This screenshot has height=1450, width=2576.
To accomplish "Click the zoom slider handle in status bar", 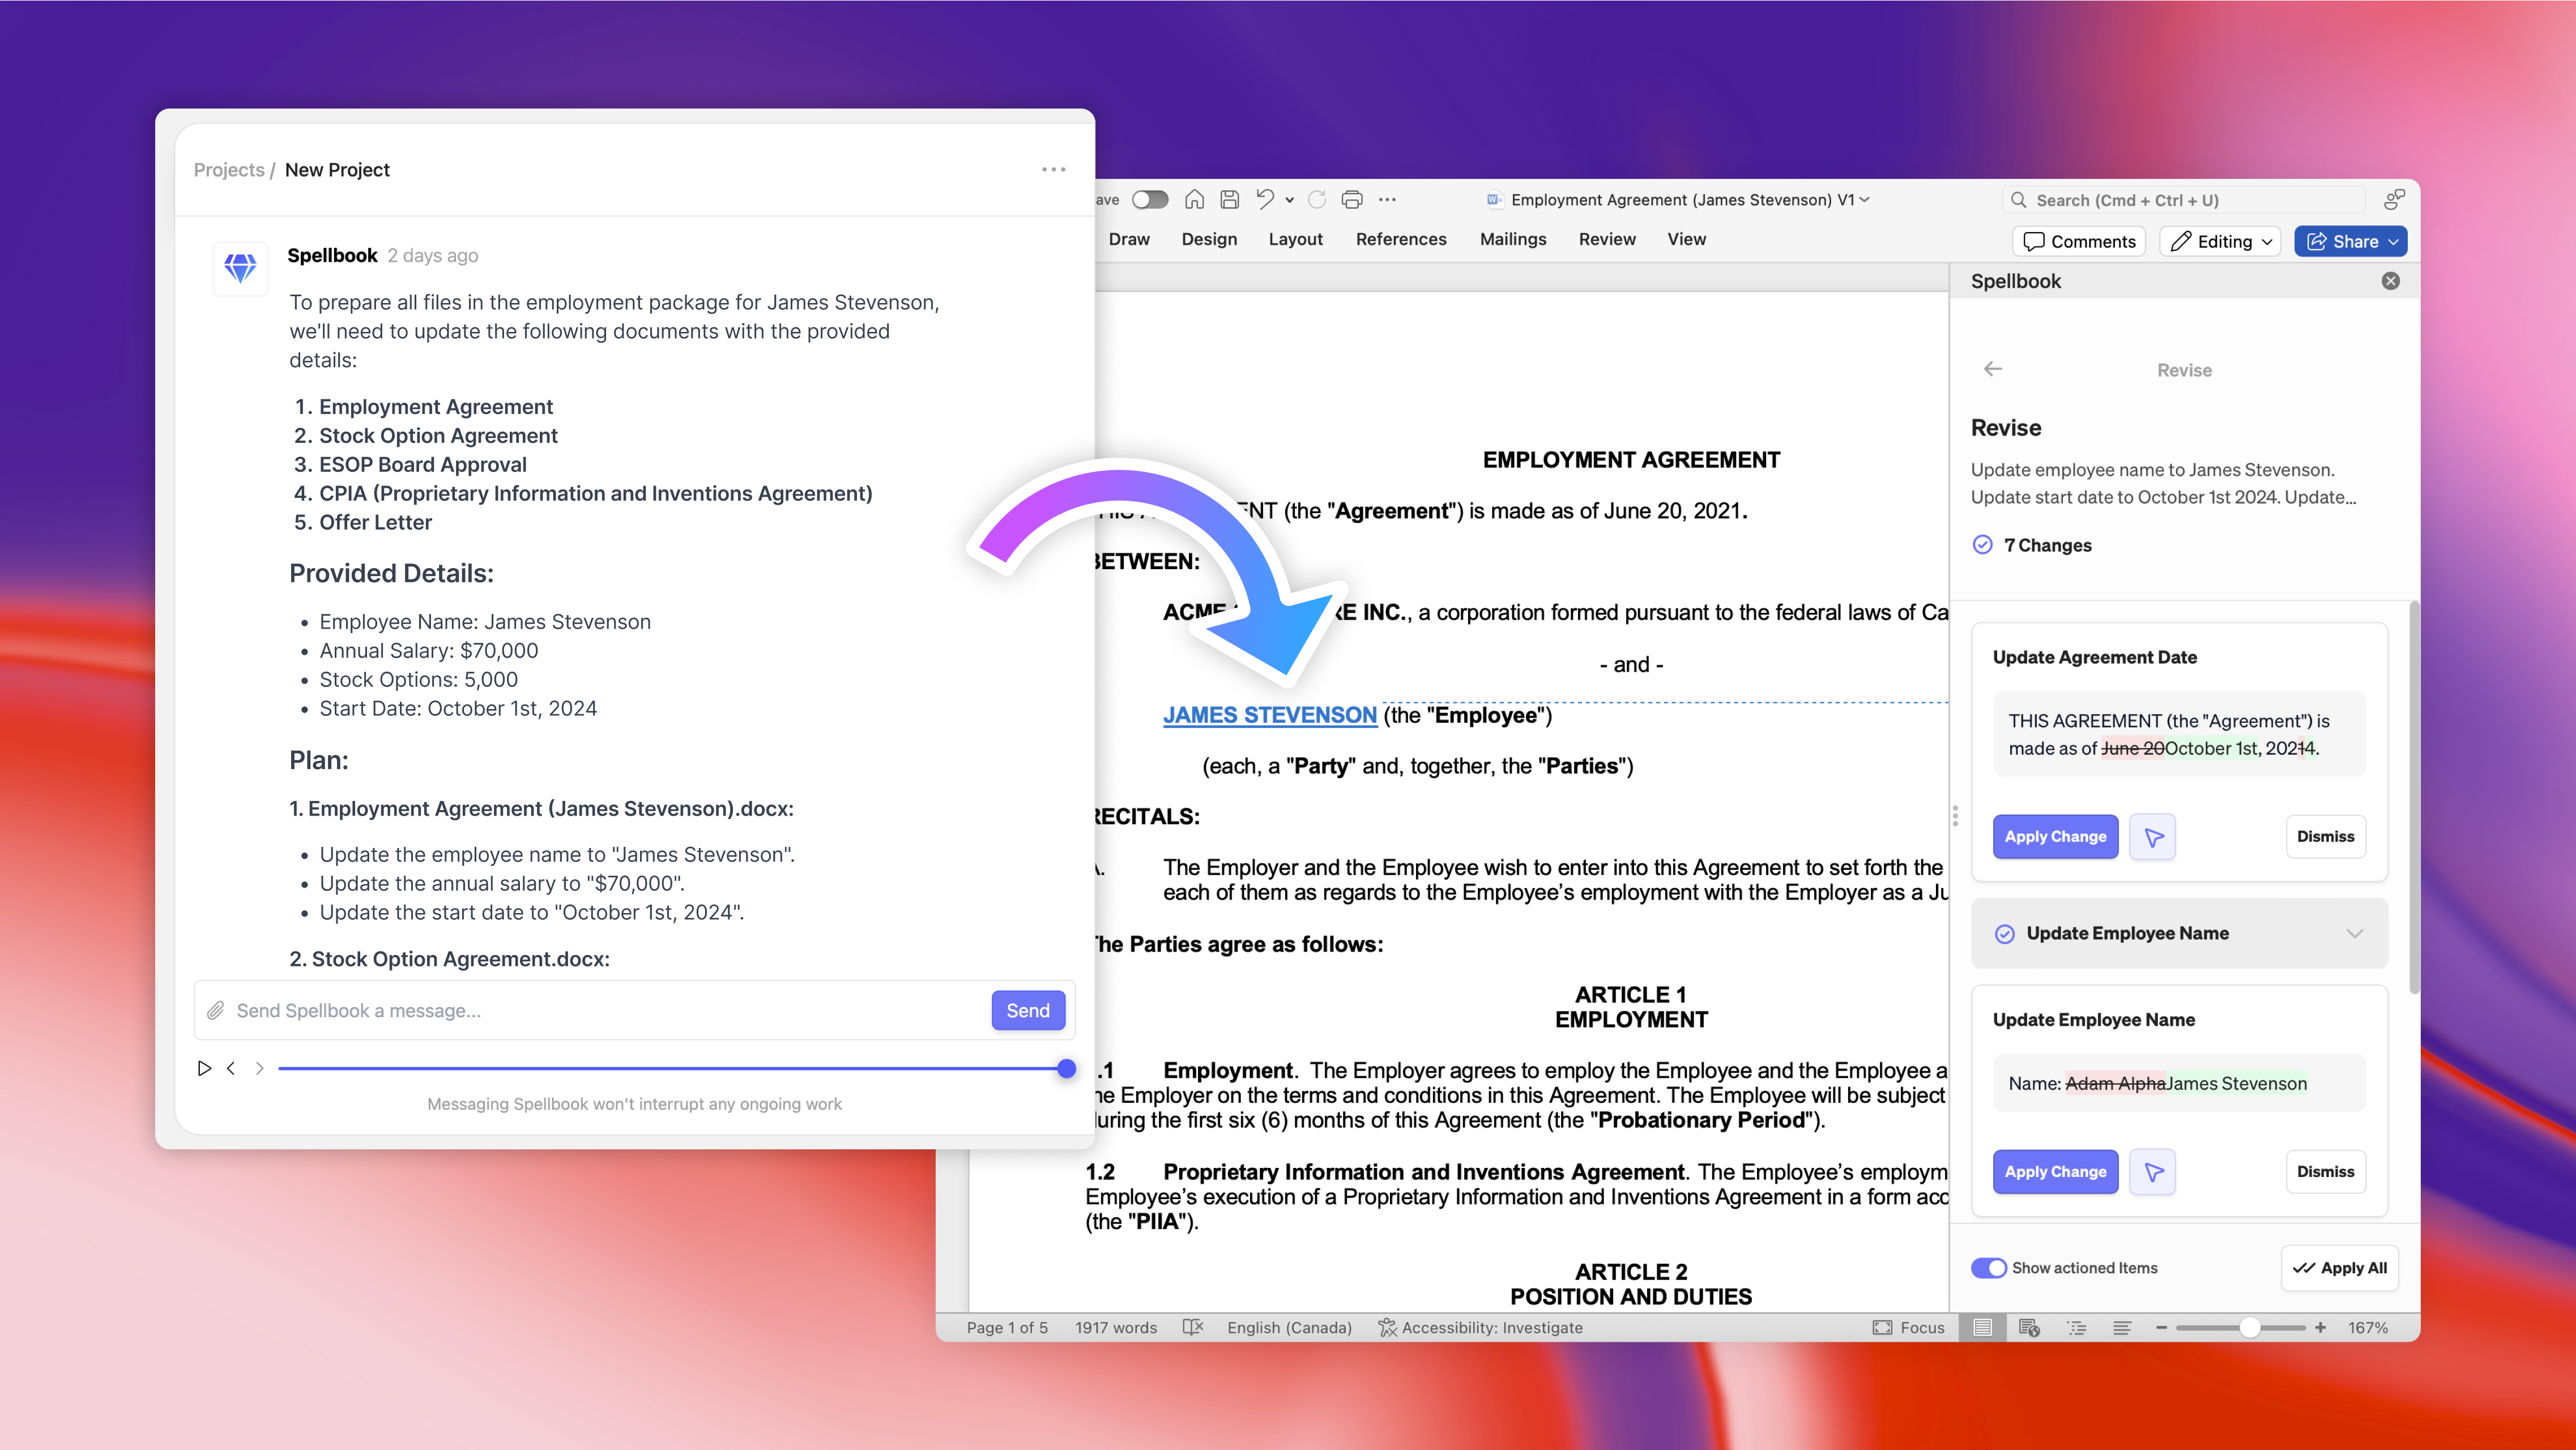I will tap(2249, 1328).
